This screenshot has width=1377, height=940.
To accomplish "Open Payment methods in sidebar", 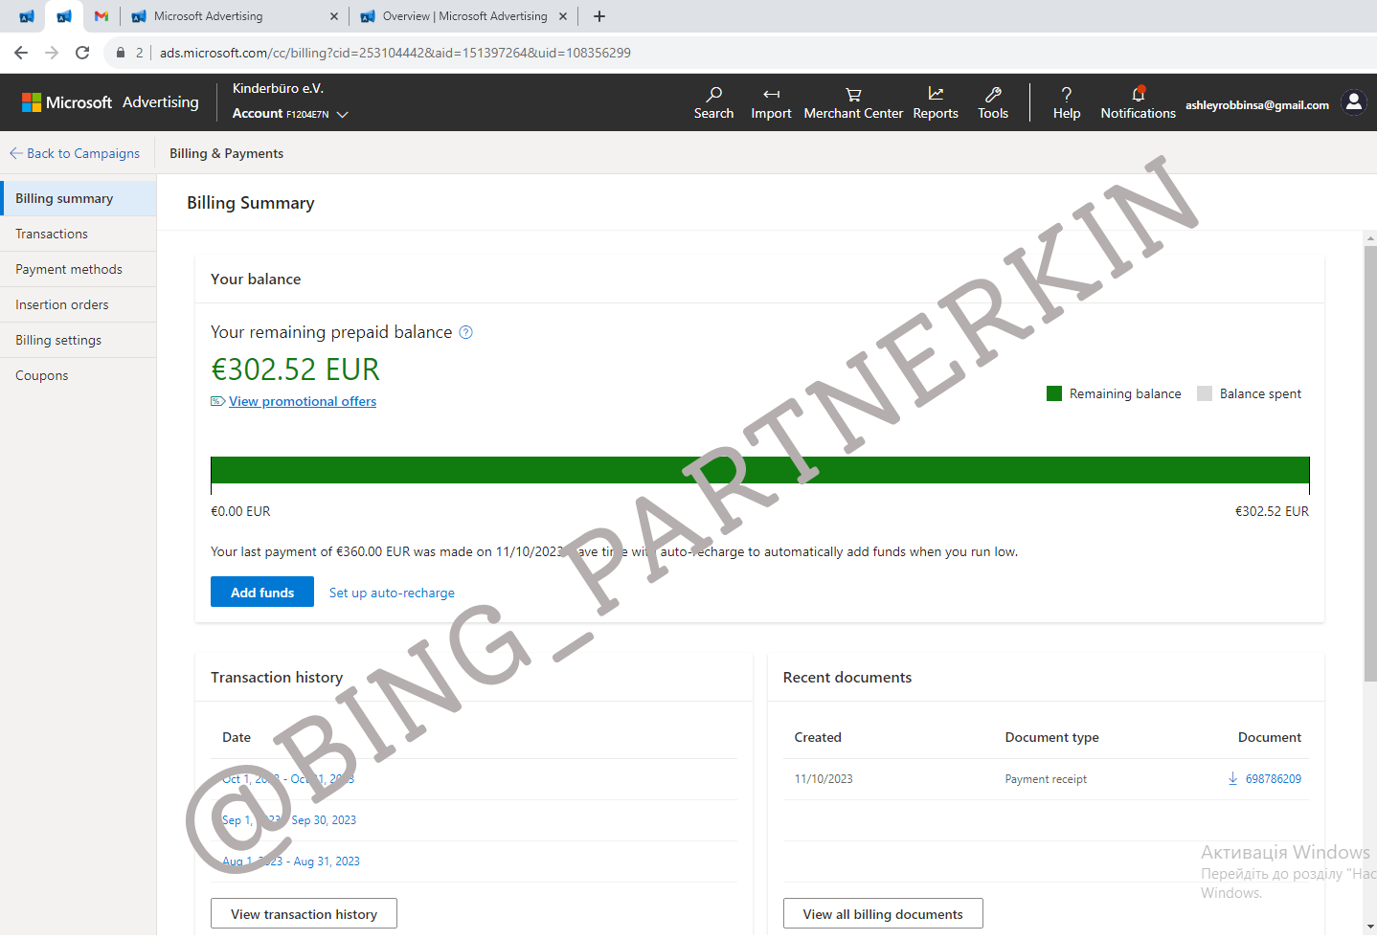I will click(69, 269).
